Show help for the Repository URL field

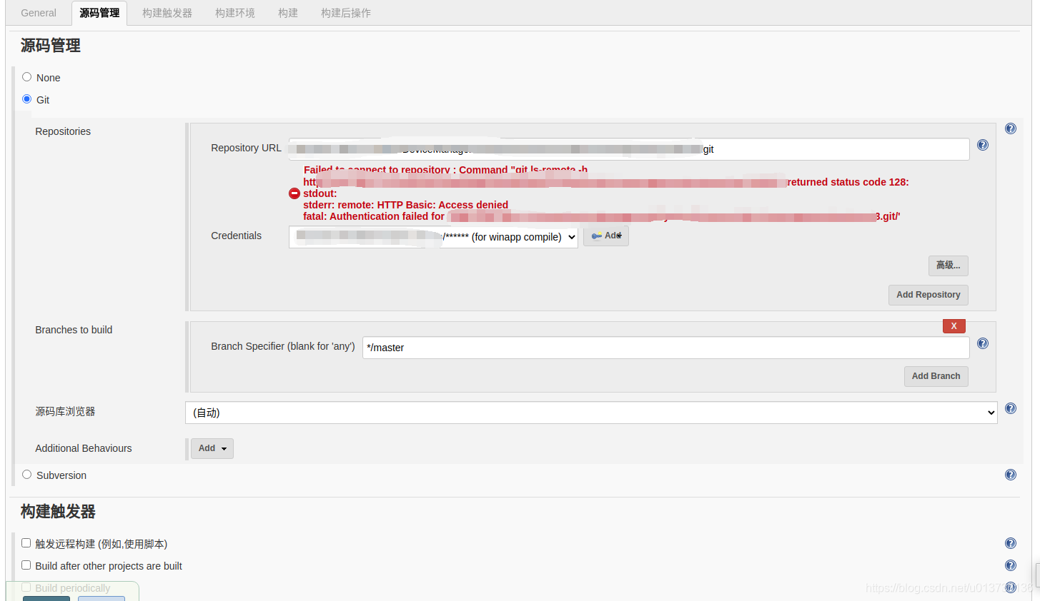[983, 145]
